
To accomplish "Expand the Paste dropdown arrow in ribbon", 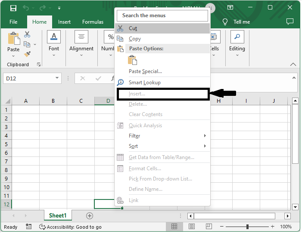I will (x=13, y=56).
